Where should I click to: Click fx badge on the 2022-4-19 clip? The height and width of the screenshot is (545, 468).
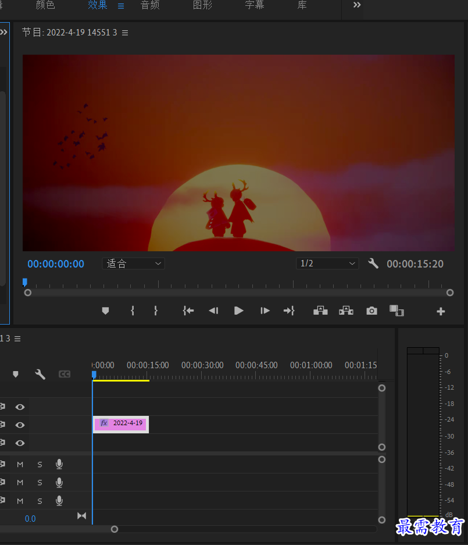[x=104, y=423]
